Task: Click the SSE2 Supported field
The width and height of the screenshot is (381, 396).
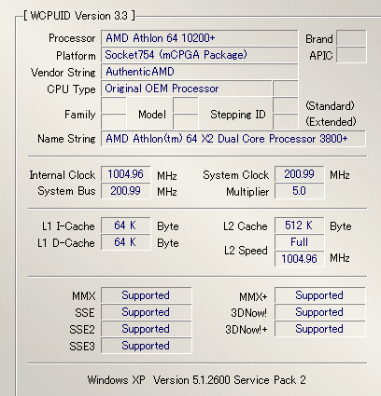Action: tap(147, 329)
